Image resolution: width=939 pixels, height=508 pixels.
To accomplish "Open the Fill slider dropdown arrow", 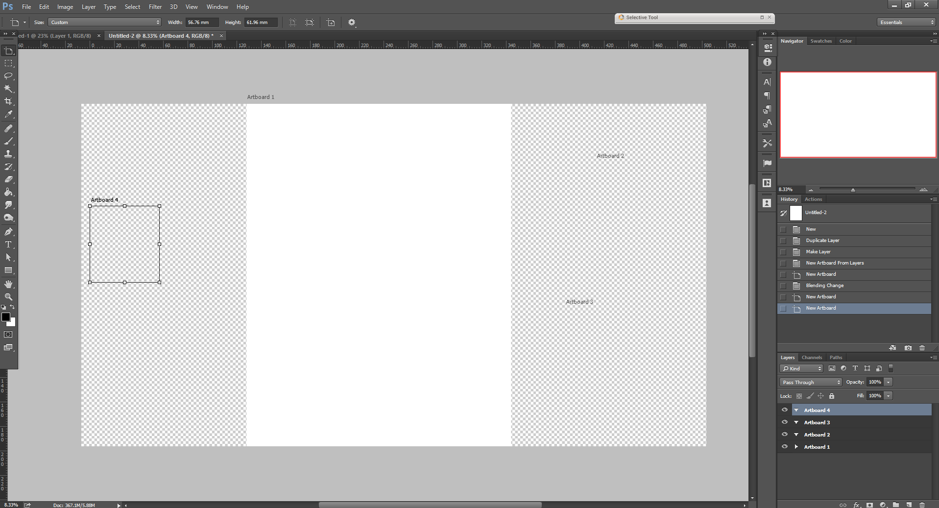I will point(888,396).
